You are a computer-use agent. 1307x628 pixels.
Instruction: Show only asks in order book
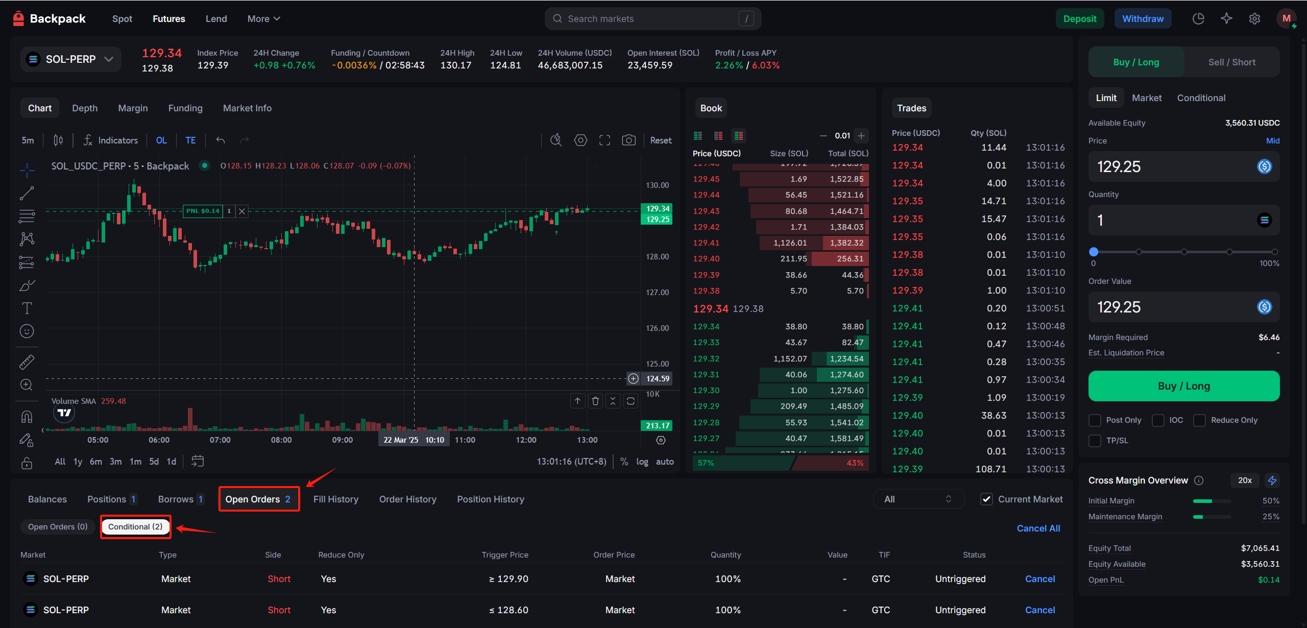[x=718, y=136]
